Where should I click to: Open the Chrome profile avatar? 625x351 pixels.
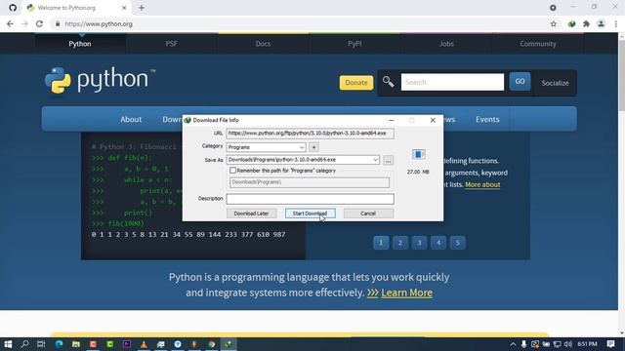(602, 23)
